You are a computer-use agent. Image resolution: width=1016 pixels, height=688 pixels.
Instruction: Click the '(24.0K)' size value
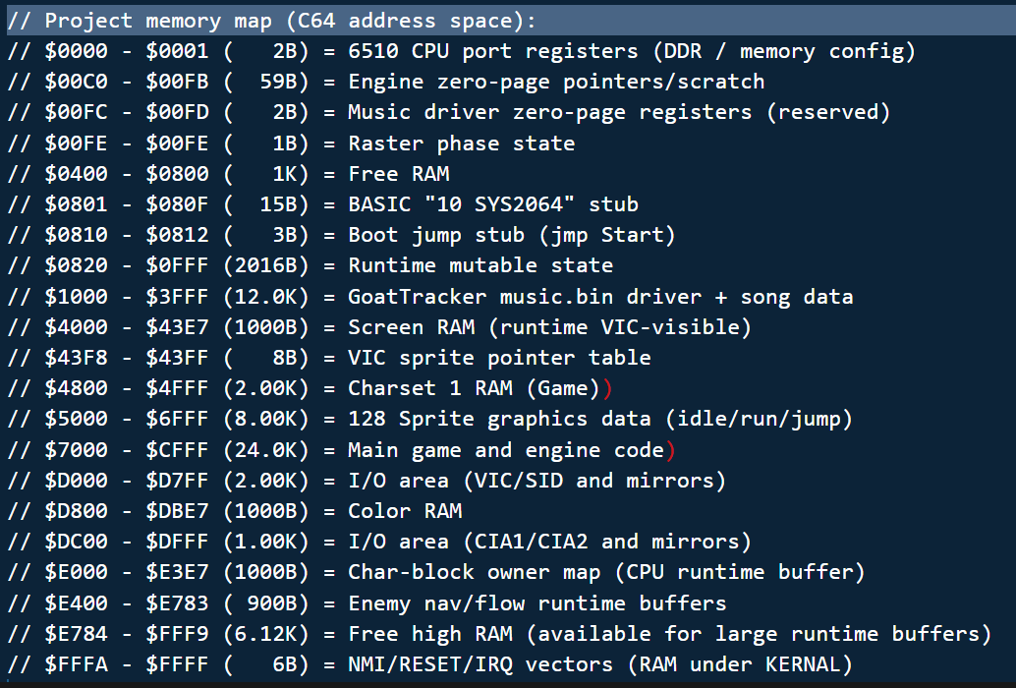[x=265, y=449]
